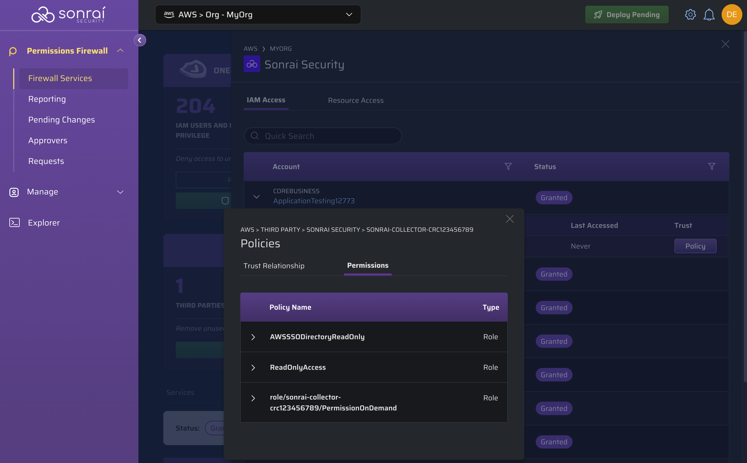The width and height of the screenshot is (747, 463).
Task: Open the Reporting menu item
Action: 47,99
